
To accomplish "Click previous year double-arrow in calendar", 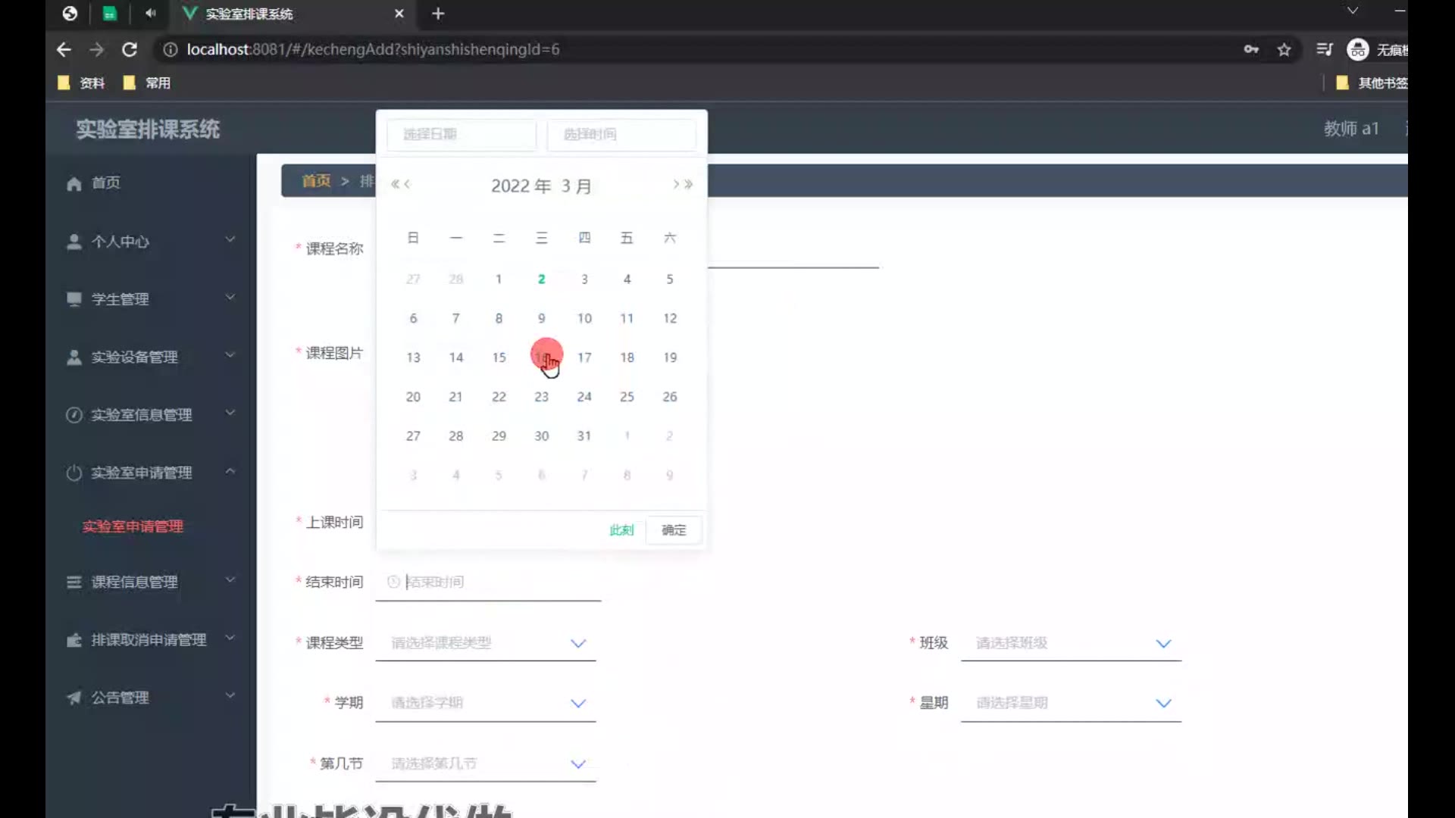I will click(x=394, y=184).
